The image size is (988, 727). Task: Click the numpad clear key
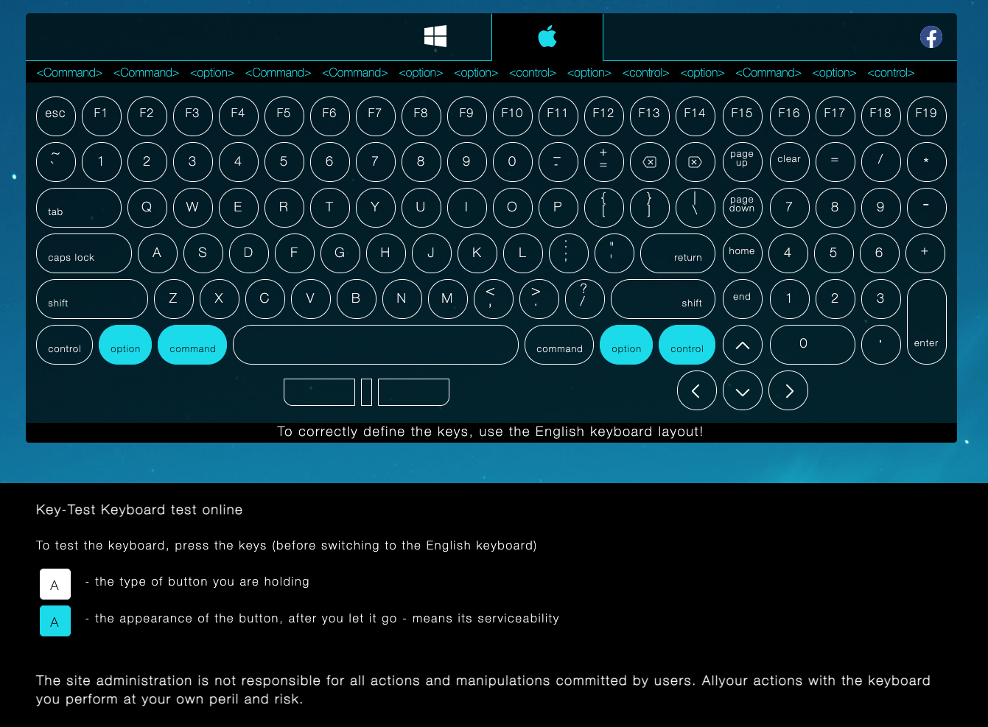tap(788, 162)
